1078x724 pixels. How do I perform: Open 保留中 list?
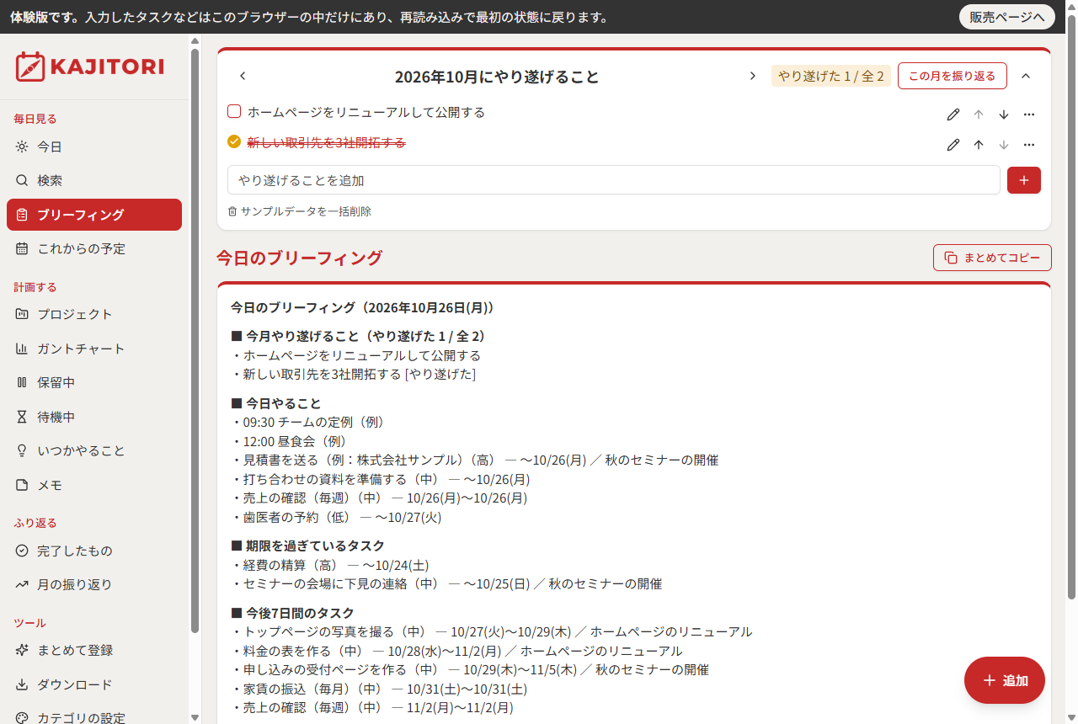pos(94,382)
